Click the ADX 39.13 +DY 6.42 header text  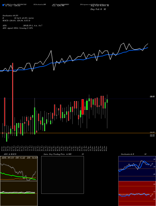click(x=19, y=158)
